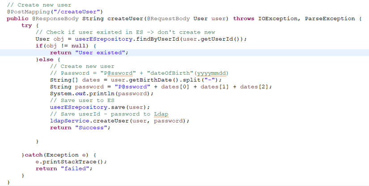Image resolution: width=369 pixels, height=186 pixels.
Task: Click the underlined 'Ldap' word in comment
Action: (x=161, y=114)
